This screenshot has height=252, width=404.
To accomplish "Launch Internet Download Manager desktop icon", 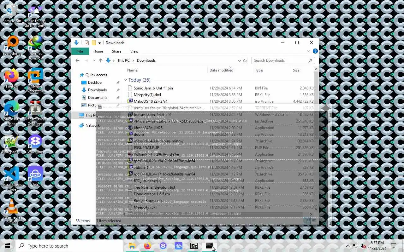I will (x=35, y=48).
